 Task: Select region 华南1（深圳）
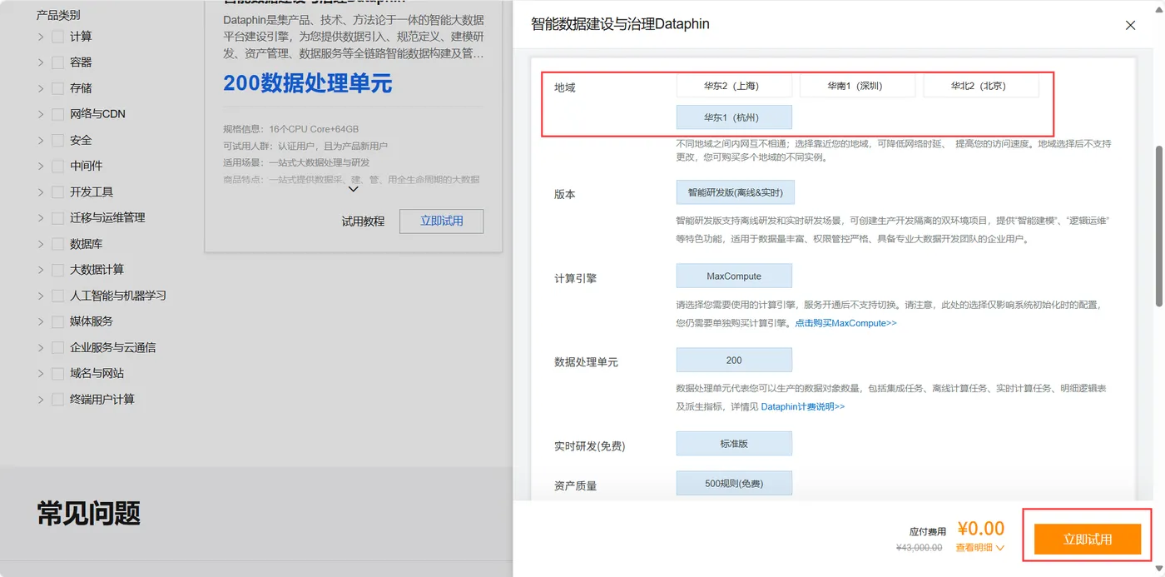[857, 86]
